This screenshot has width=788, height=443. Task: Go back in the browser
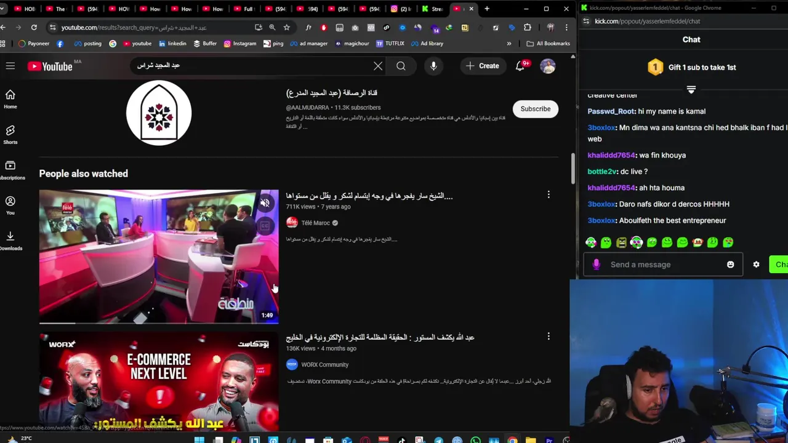click(4, 28)
